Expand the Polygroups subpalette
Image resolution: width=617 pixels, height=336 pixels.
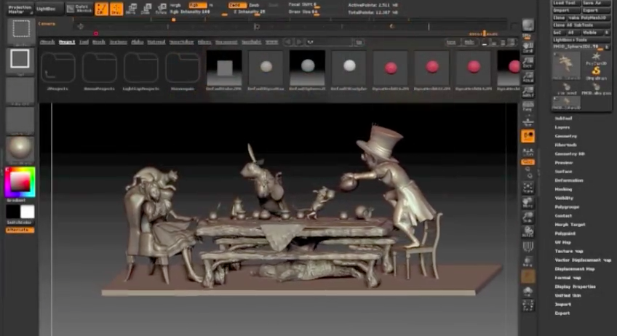click(x=567, y=207)
